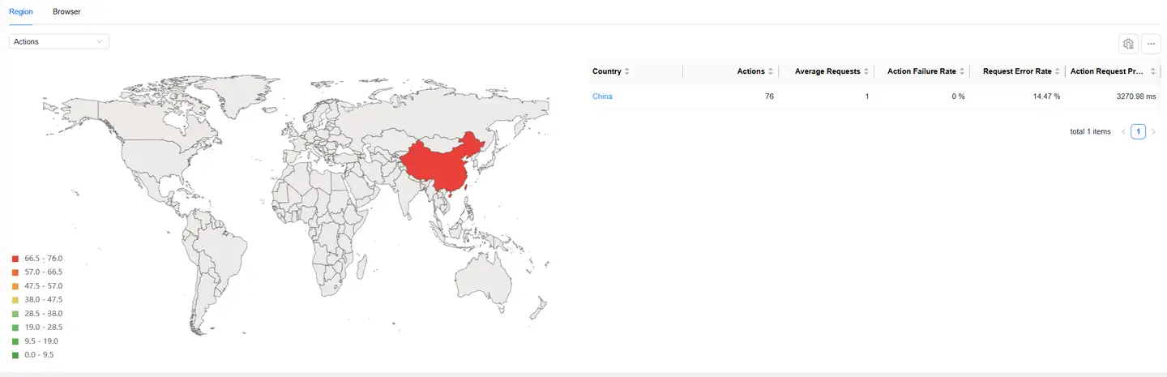Go to next page arrow in pagination
This screenshot has width=1167, height=377.
coord(1153,131)
